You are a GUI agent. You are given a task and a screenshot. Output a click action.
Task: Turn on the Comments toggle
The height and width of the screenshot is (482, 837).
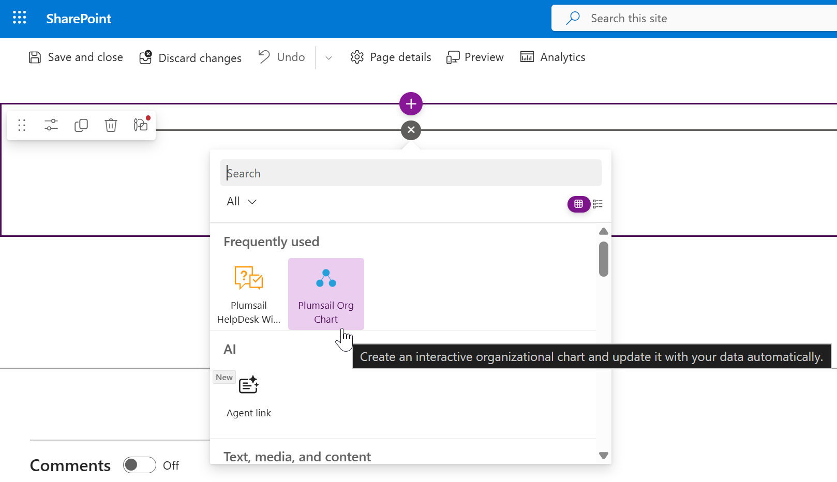click(140, 465)
